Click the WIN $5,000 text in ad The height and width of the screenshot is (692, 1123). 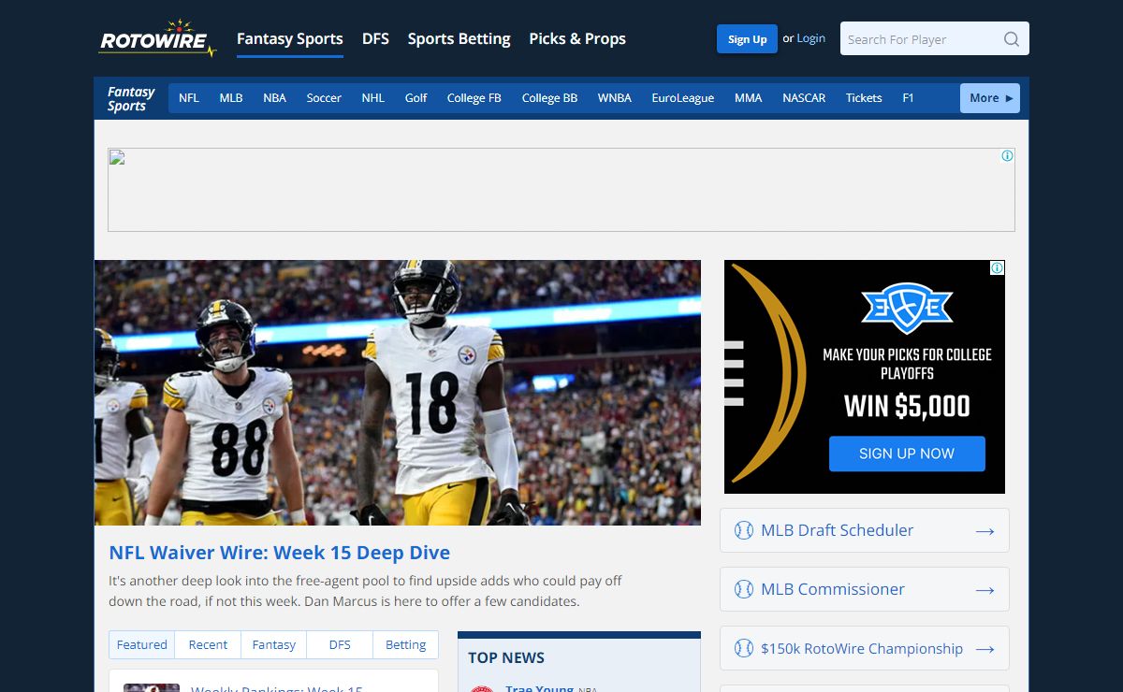907,406
